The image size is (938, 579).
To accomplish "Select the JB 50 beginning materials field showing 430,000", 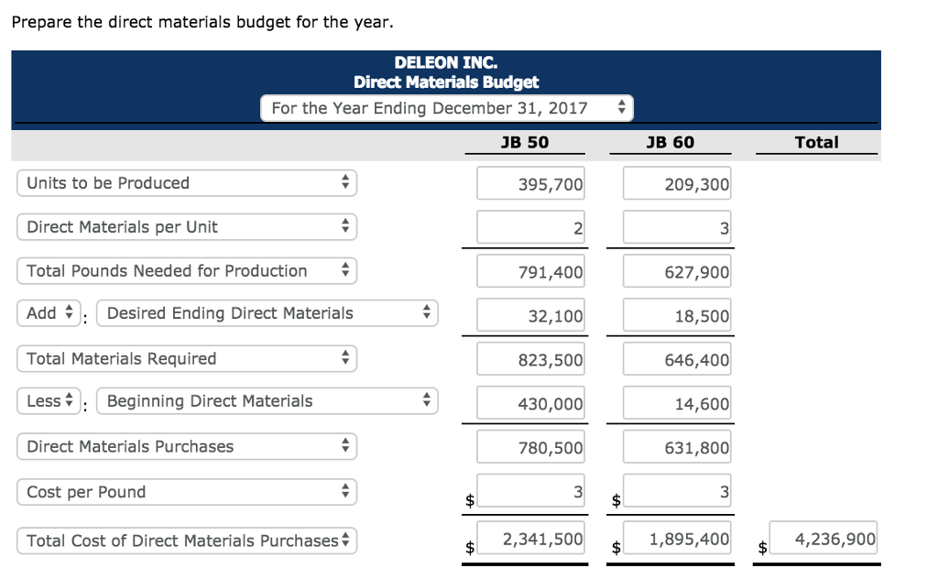I will click(530, 403).
